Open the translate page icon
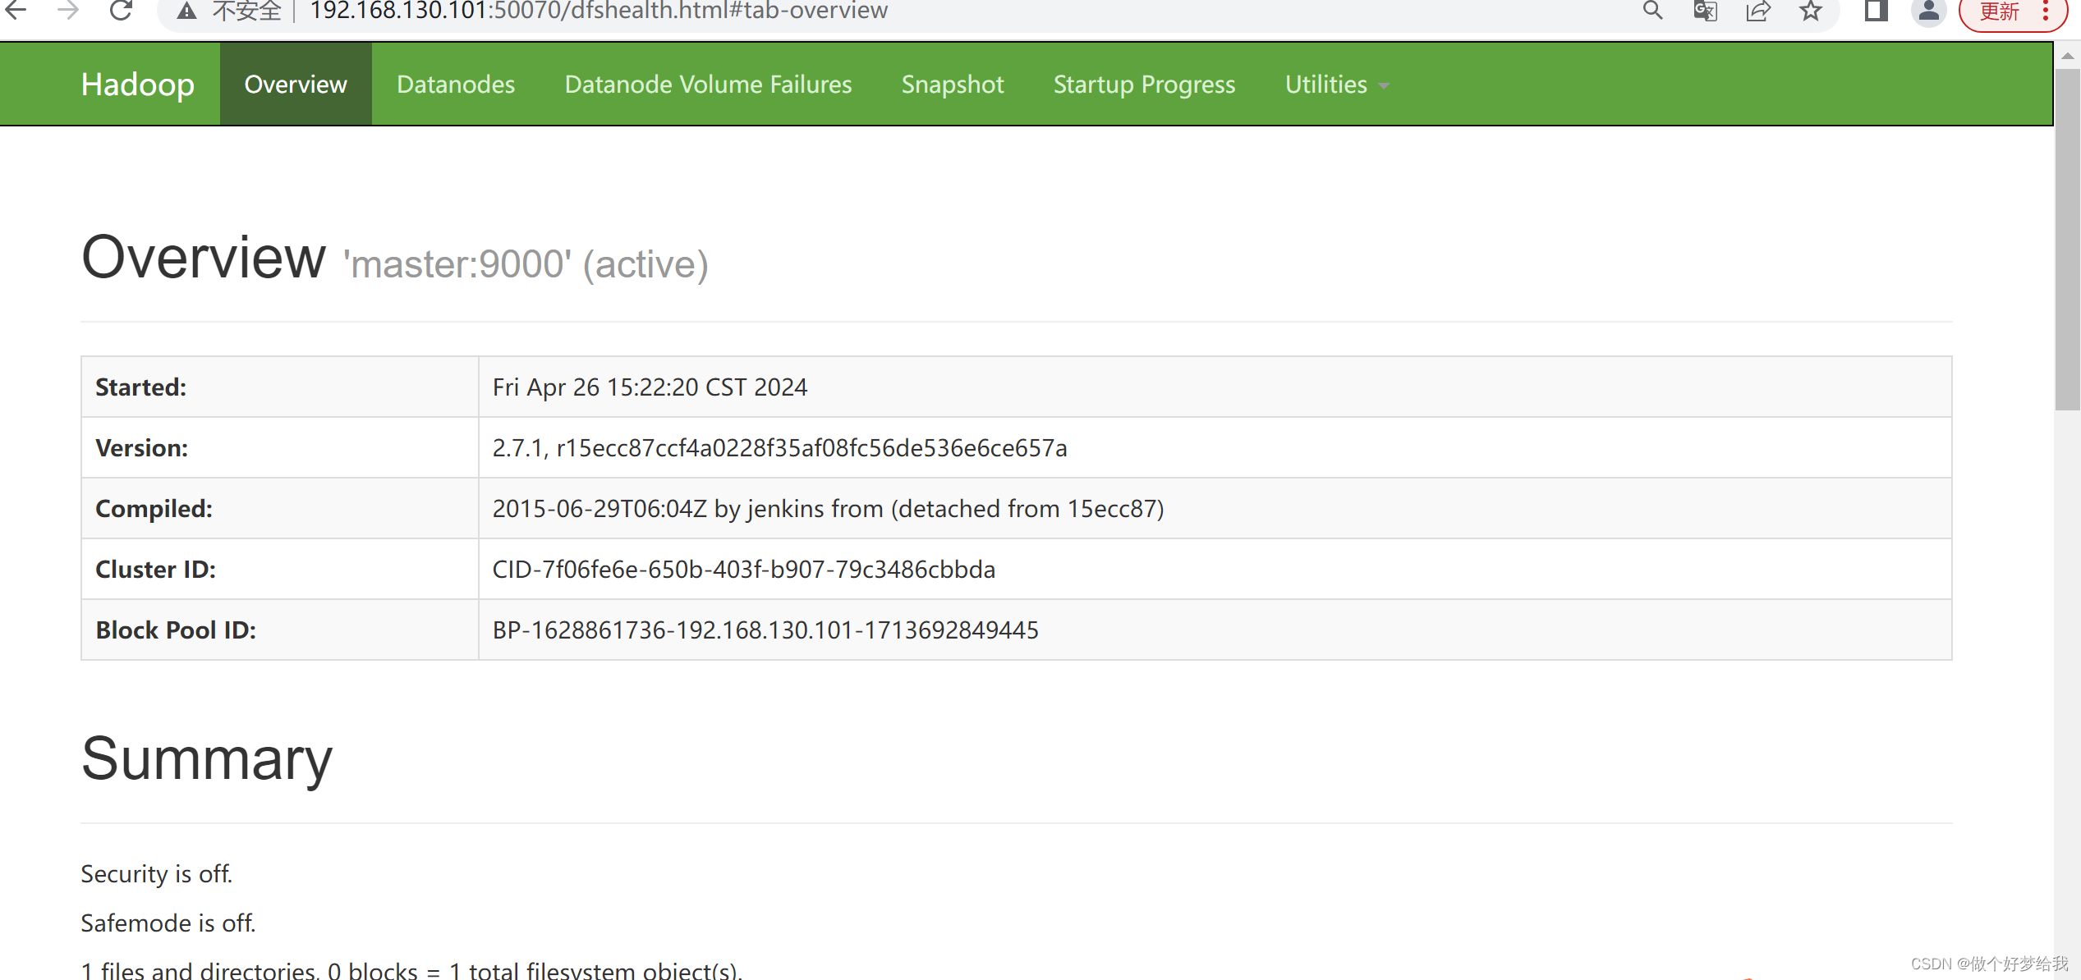This screenshot has width=2081, height=980. [x=1705, y=11]
